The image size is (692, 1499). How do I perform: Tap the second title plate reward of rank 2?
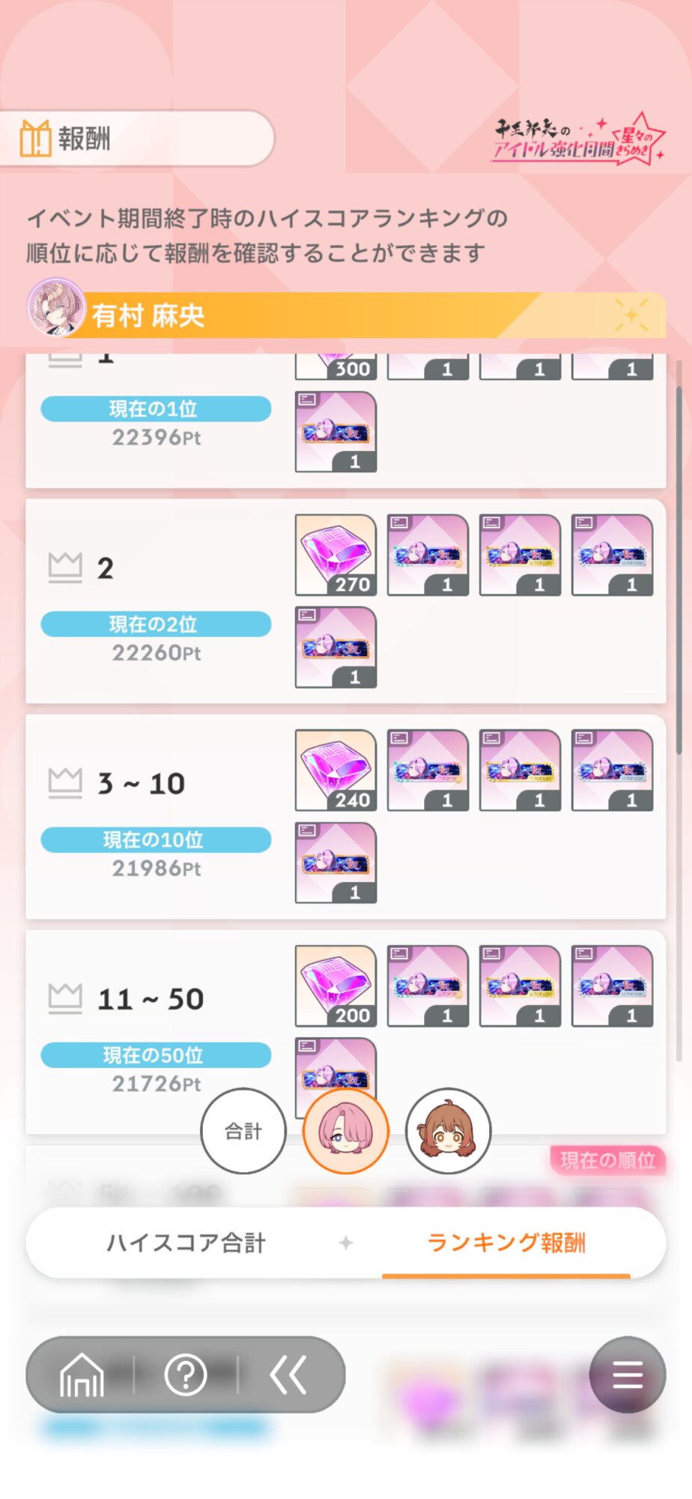(520, 555)
